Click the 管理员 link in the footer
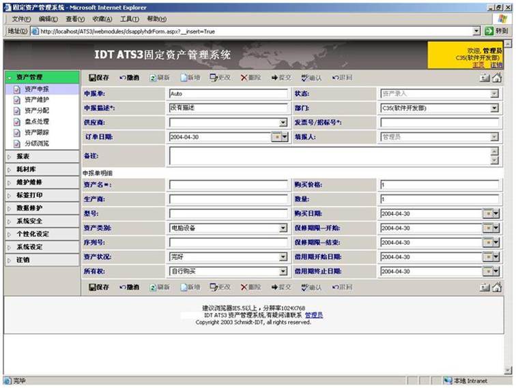 click(x=314, y=316)
